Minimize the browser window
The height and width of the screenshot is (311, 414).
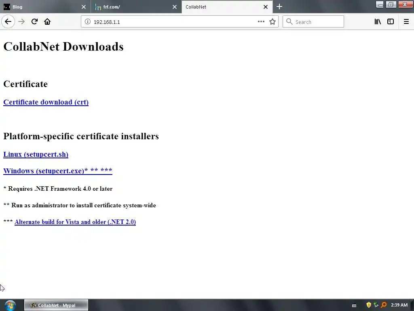(379, 4)
